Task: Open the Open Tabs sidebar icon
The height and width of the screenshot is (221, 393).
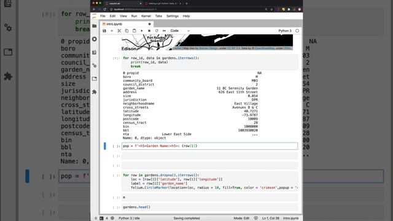Action: 95,79
